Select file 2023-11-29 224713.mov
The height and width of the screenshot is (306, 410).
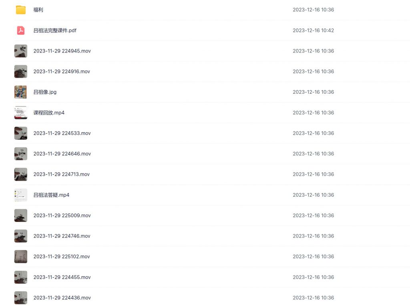tap(62, 174)
